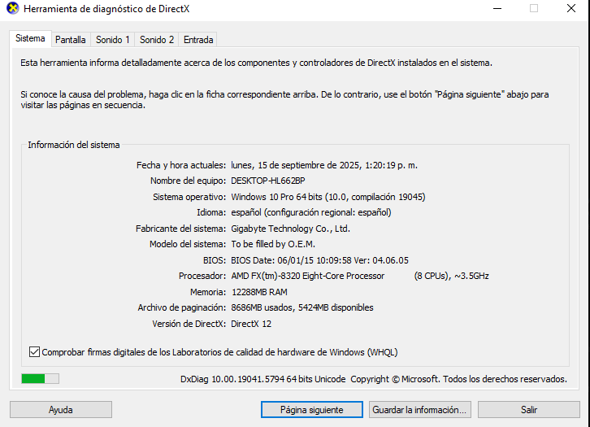This screenshot has height=427, width=590.
Task: Click the Página siguiente button
Action: pos(311,410)
